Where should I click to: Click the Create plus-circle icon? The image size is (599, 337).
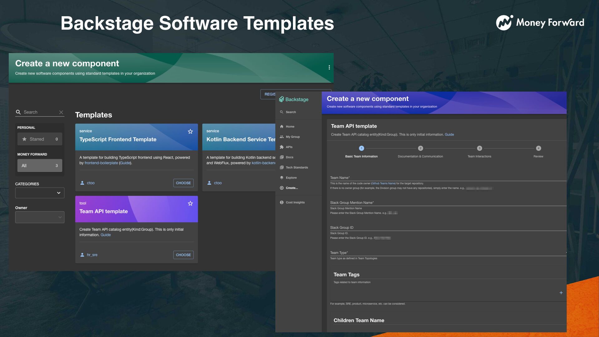click(x=282, y=188)
